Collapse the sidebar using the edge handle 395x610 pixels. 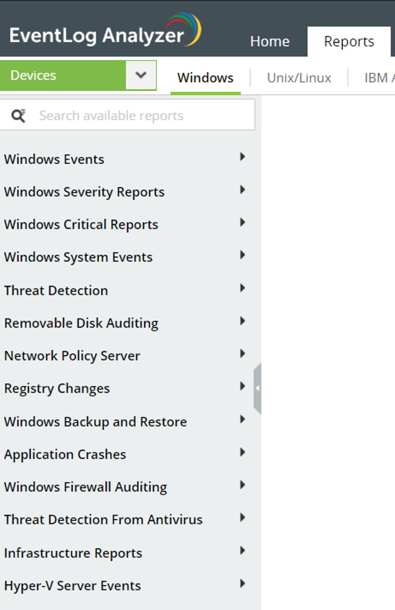tap(257, 388)
